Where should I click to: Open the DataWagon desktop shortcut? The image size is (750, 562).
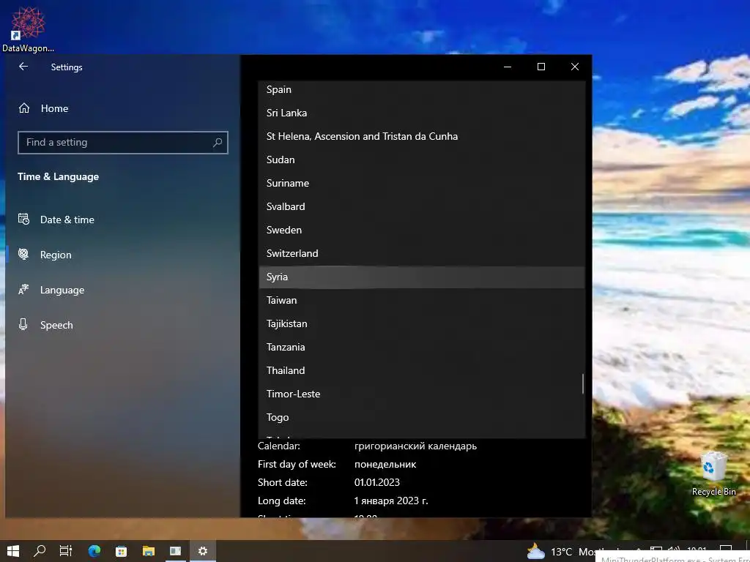click(28, 29)
